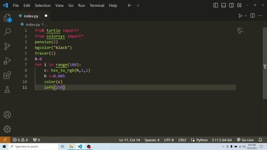Open the Manage gear menu
This screenshot has width=267, height=150.
coord(7,129)
